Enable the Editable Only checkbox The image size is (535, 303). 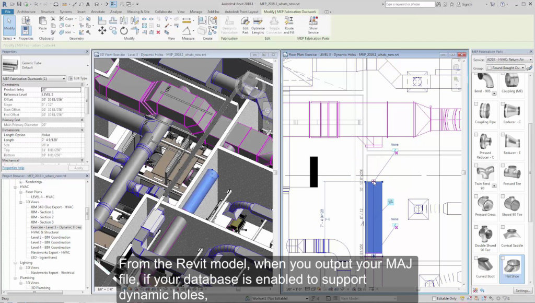click(434, 298)
